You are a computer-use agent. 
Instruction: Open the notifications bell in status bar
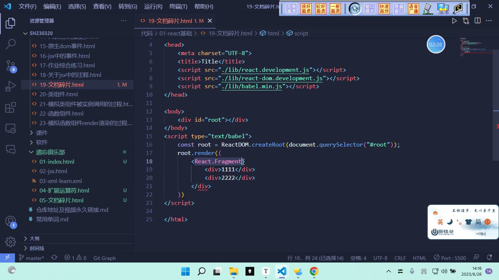(489, 258)
